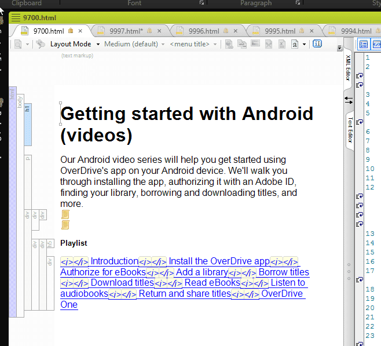Viewport: 381px width, 346px height.
Task: Select the html structure bar
Action: (13, 202)
